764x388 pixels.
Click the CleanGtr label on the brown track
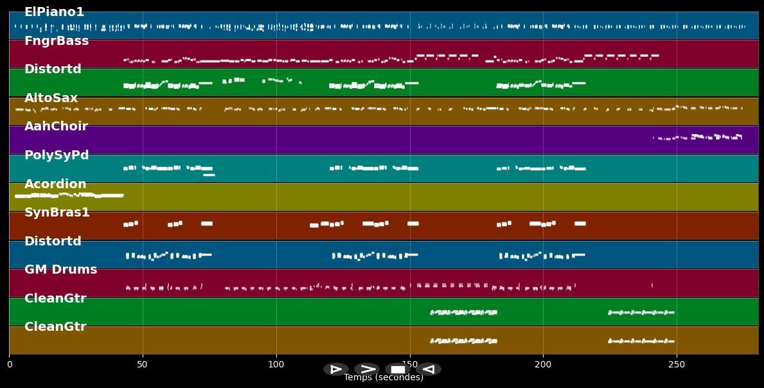point(55,327)
